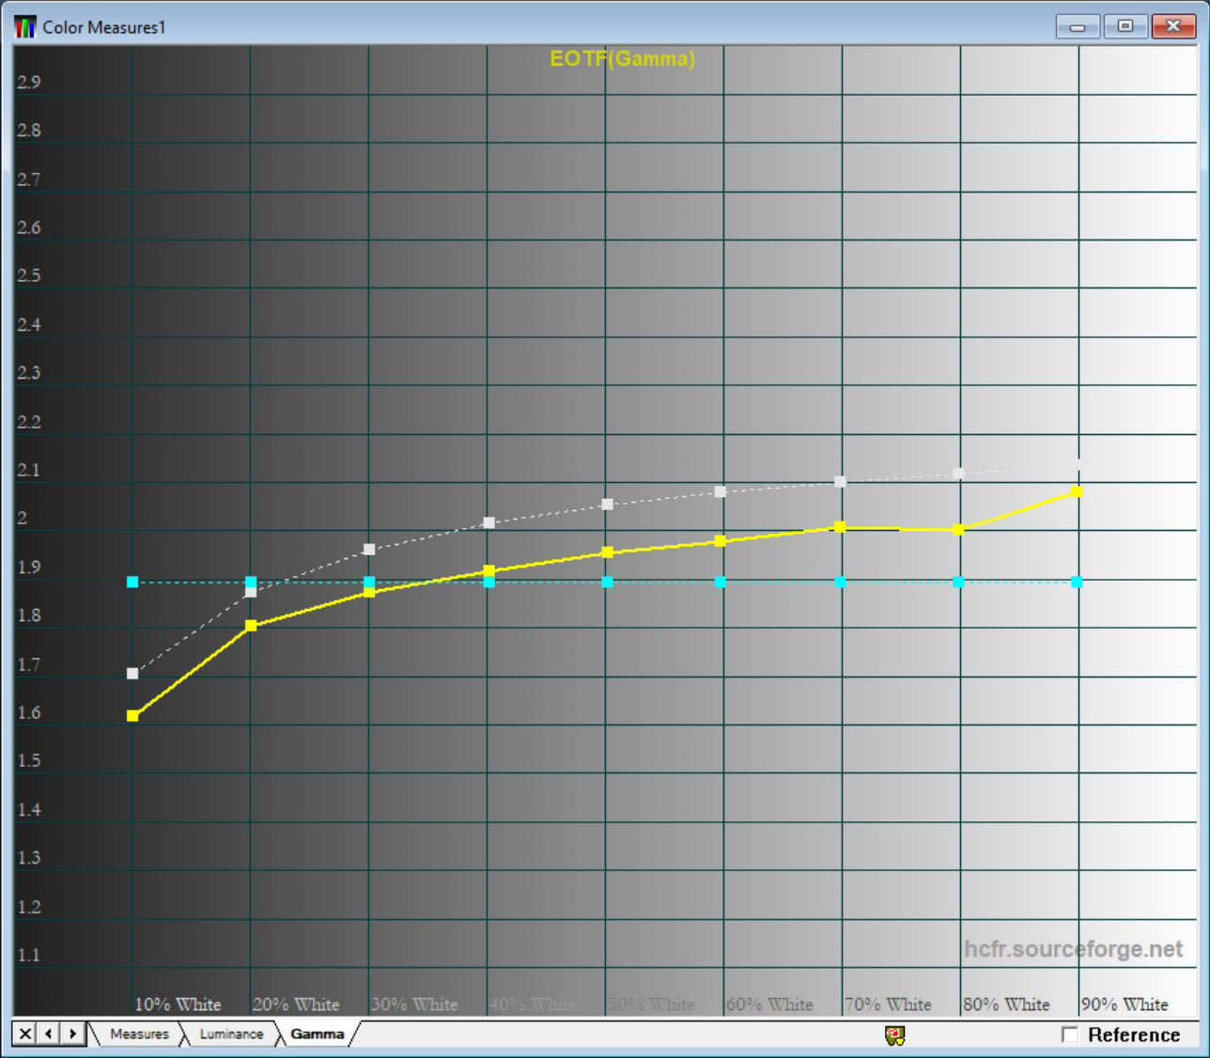Pick the white reference point at 30% White

[x=369, y=550]
